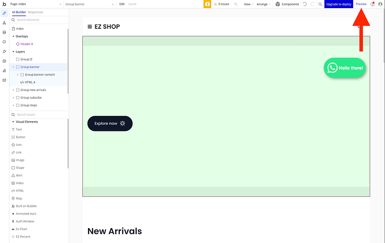
Task: Open the Logs chart icon
Action: (4, 71)
